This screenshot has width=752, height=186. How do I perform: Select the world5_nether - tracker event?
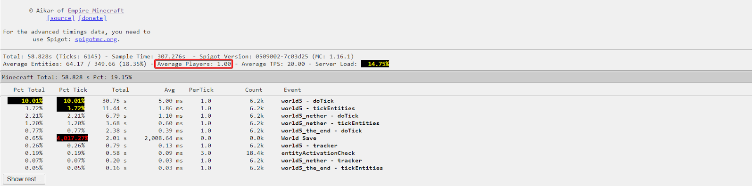pyautogui.click(x=322, y=161)
